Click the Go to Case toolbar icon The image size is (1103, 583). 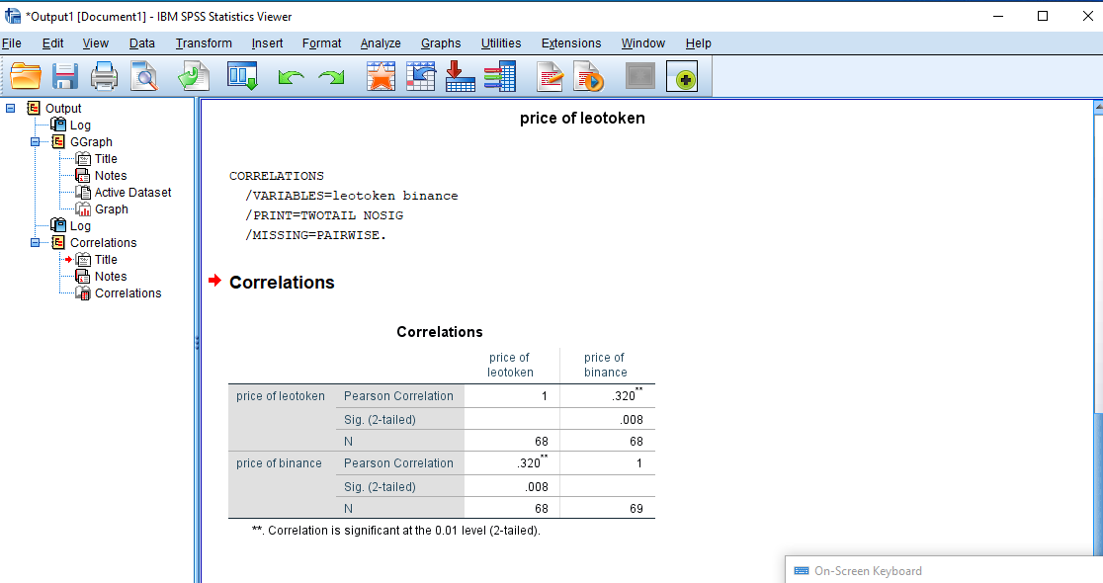(x=421, y=76)
